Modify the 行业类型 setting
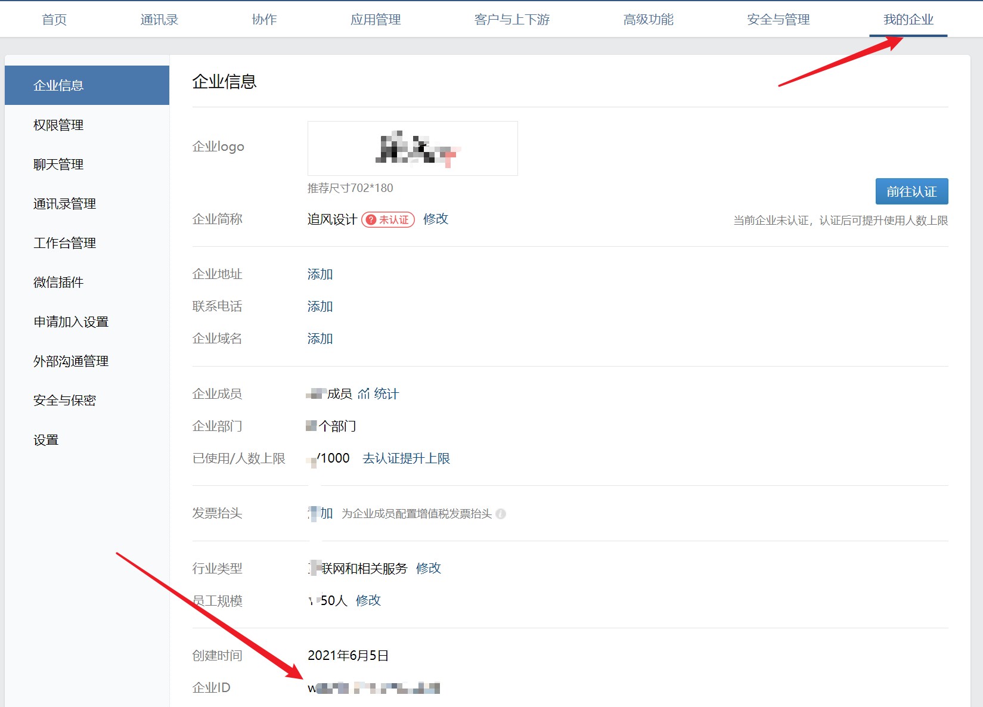 pyautogui.click(x=428, y=569)
